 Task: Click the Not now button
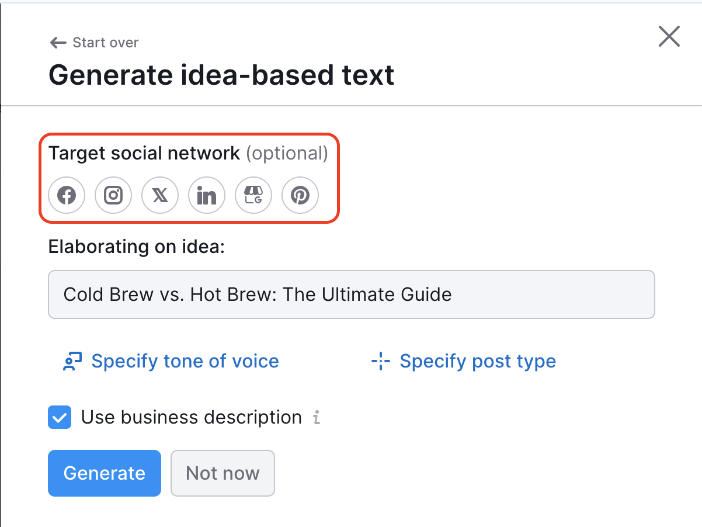tap(223, 473)
